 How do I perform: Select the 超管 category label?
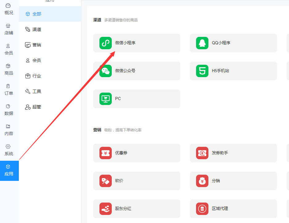tap(37, 107)
